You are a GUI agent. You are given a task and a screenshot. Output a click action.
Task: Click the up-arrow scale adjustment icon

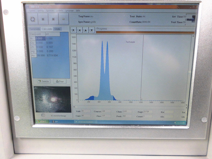86,30
